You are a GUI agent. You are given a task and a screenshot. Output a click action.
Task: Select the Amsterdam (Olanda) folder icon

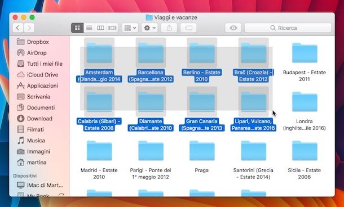(x=99, y=53)
